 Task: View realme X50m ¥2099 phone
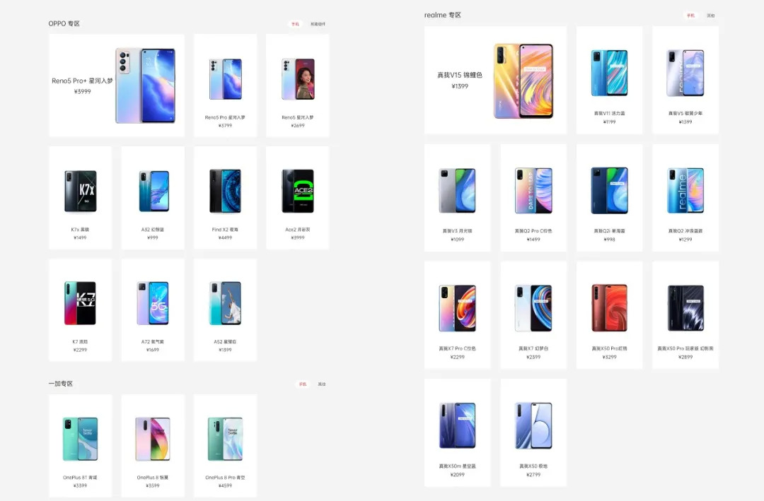click(x=458, y=433)
